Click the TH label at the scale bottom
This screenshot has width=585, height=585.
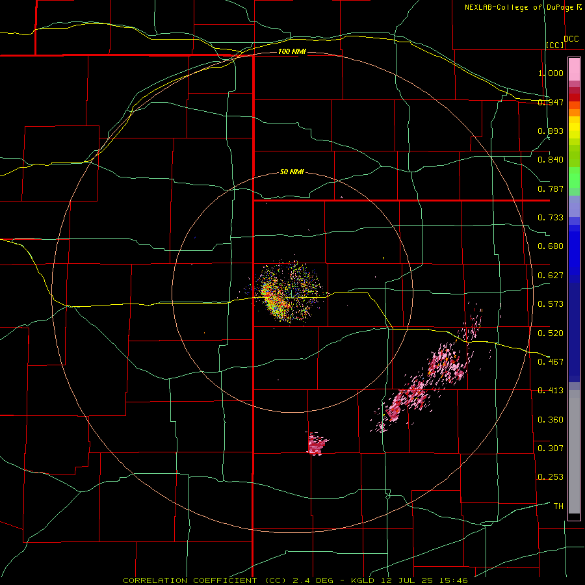[x=558, y=506]
